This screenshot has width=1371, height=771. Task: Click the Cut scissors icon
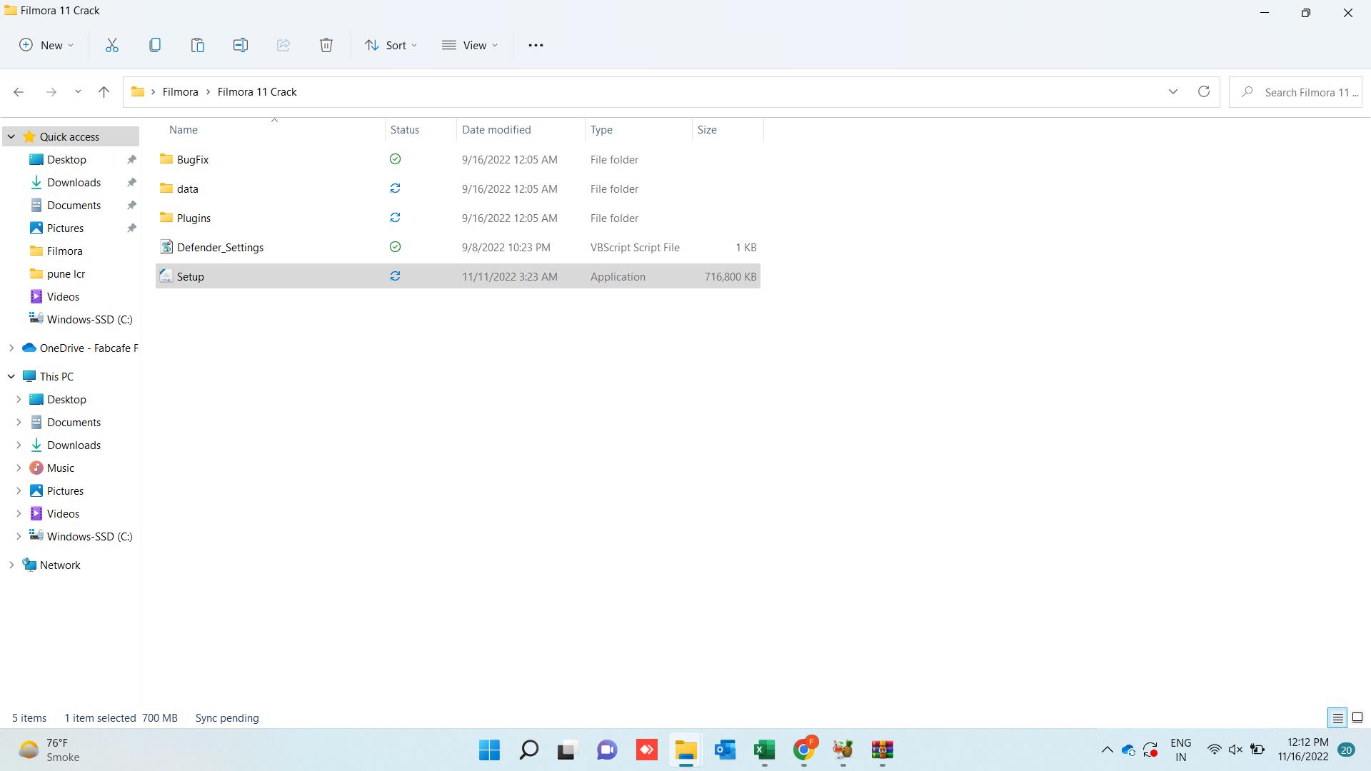point(112,45)
